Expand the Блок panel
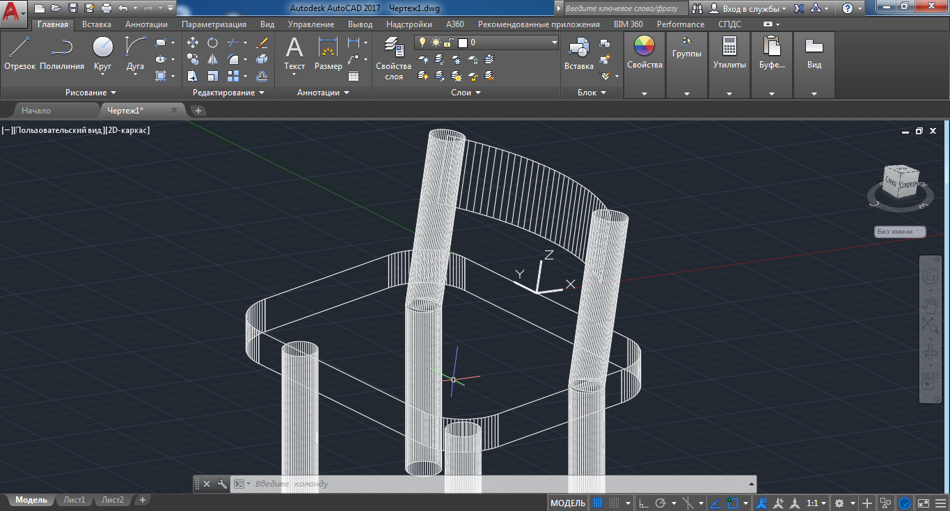This screenshot has height=511, width=950. [x=592, y=93]
